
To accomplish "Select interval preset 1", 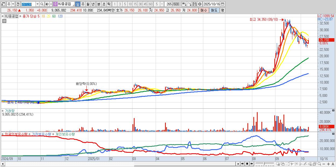I will (x=115, y=4).
